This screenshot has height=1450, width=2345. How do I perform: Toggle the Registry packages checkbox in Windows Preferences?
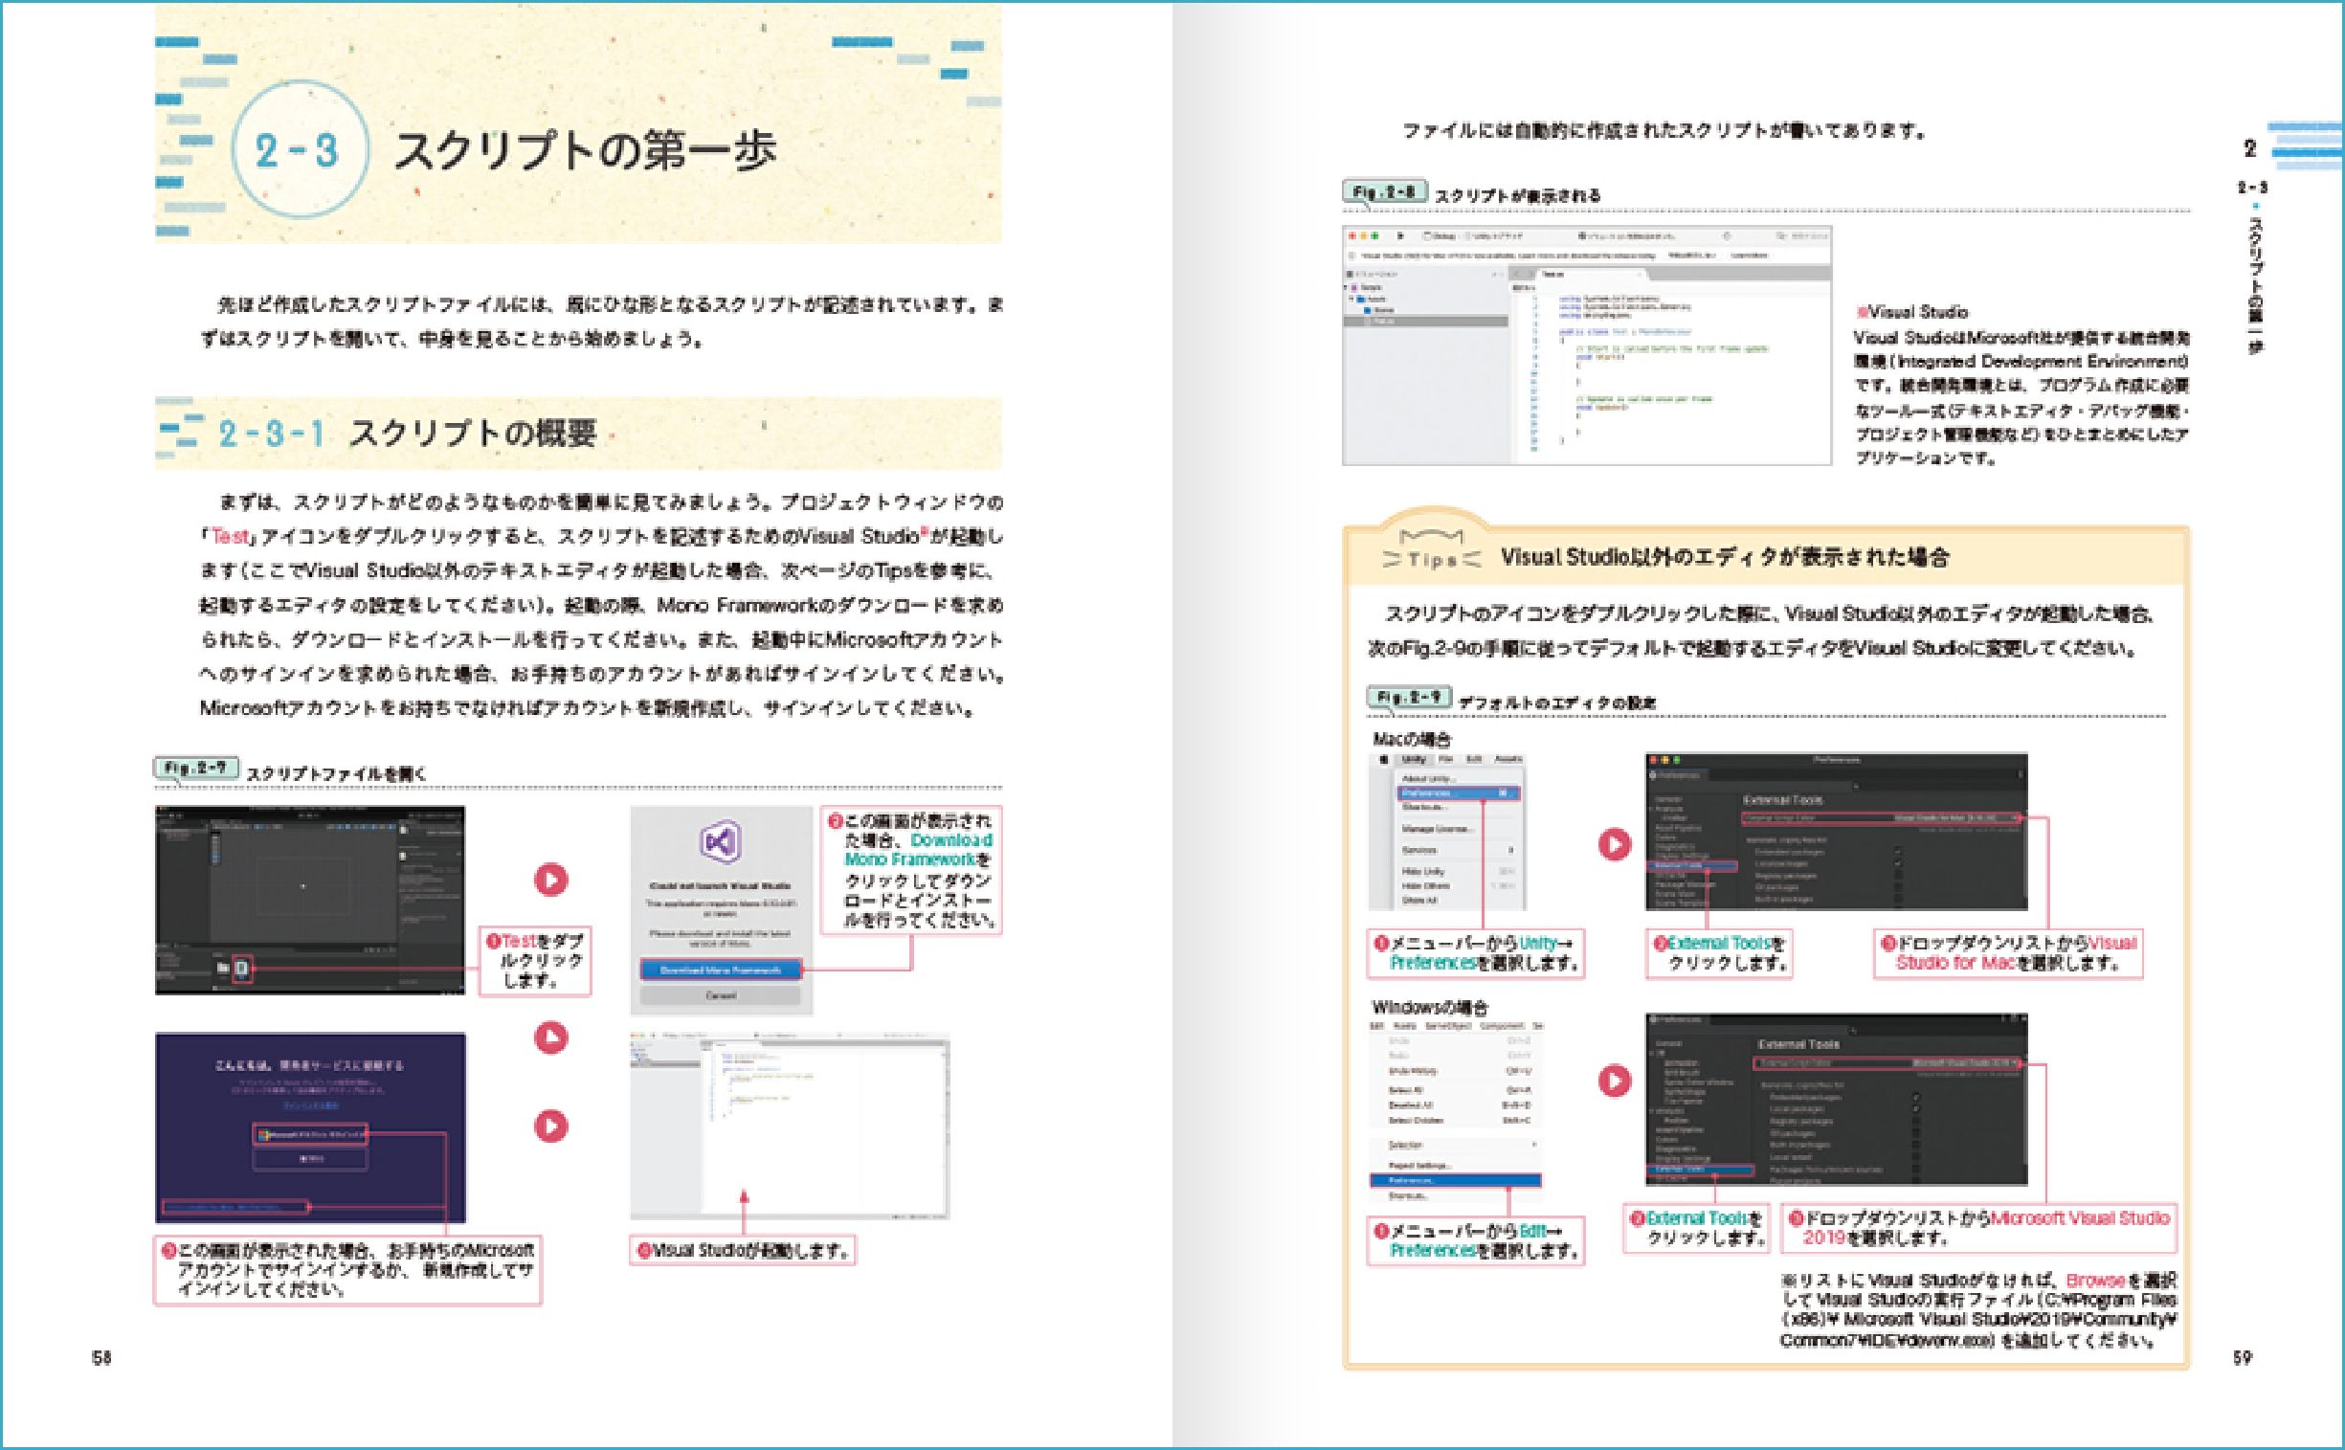(1916, 1120)
